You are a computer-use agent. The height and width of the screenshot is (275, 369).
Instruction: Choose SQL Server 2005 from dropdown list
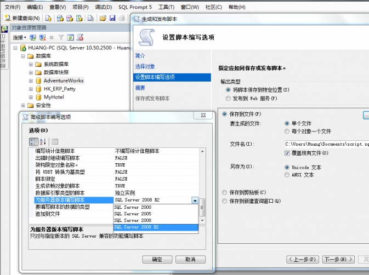click(x=156, y=214)
